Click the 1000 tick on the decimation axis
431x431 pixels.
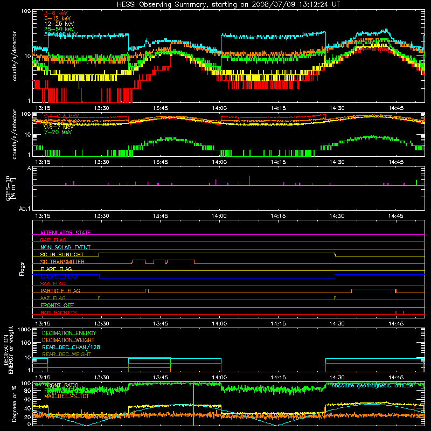click(24, 330)
